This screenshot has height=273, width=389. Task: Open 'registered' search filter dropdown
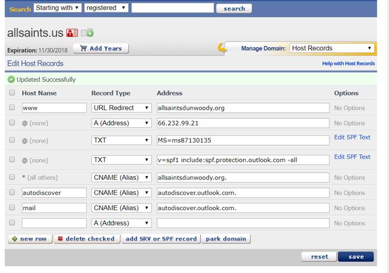click(x=106, y=8)
